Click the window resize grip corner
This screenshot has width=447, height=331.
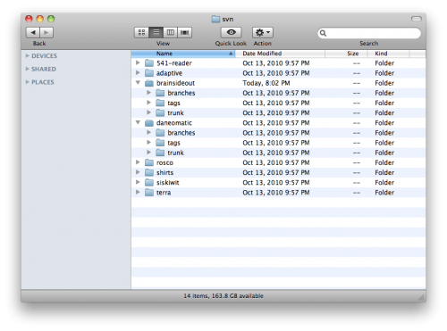421,297
